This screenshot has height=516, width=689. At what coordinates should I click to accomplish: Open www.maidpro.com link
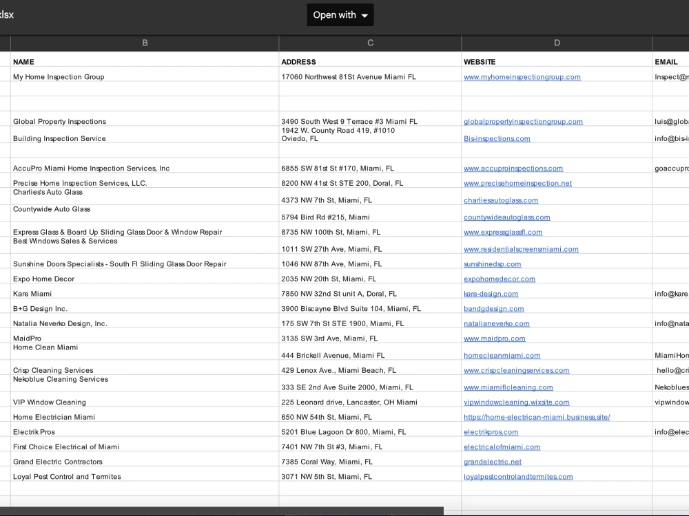494,339
